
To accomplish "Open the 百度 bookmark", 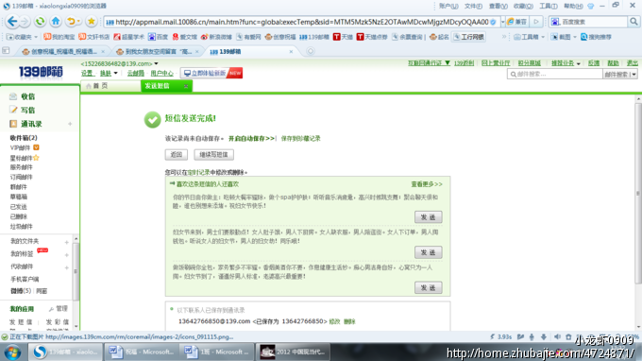I will (158, 37).
